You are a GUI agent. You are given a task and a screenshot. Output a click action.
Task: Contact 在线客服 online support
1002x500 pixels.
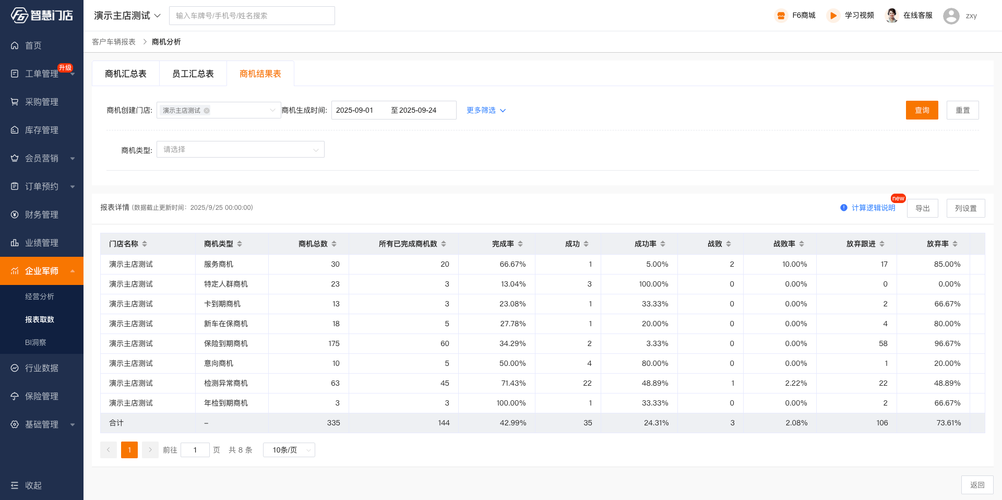click(x=909, y=16)
